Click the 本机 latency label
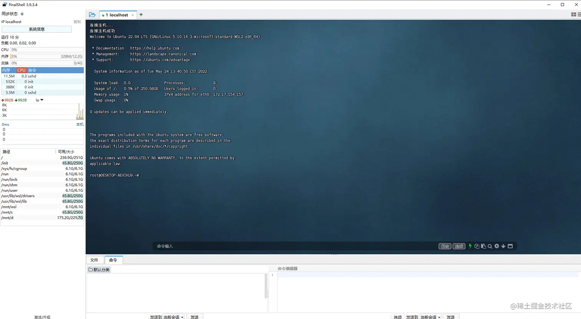Image resolution: width=581 pixels, height=319 pixels. (x=80, y=125)
